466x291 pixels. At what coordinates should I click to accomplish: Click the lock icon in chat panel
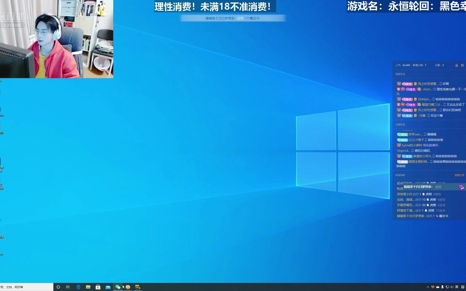[457, 65]
